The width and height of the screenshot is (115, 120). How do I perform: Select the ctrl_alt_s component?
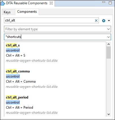(x=13, y=45)
